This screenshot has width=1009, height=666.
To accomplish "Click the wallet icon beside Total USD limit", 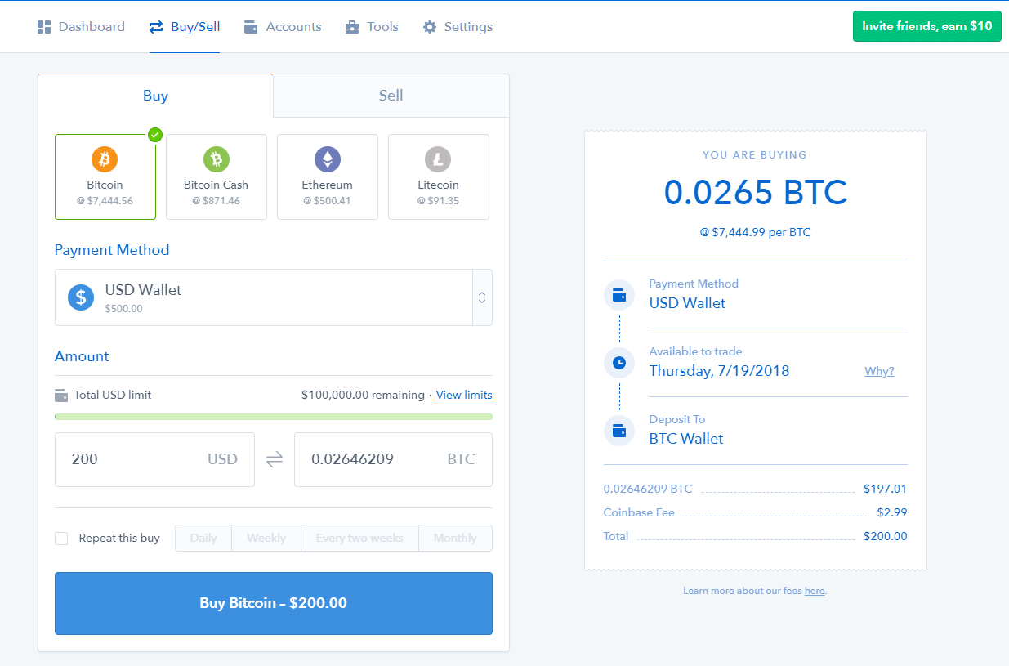I will [x=61, y=396].
